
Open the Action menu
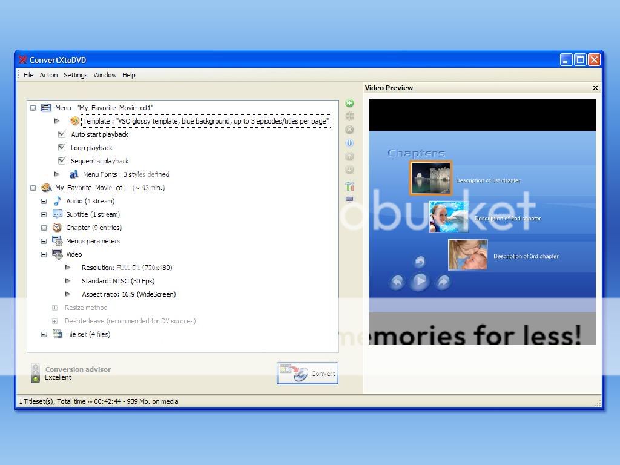point(48,75)
